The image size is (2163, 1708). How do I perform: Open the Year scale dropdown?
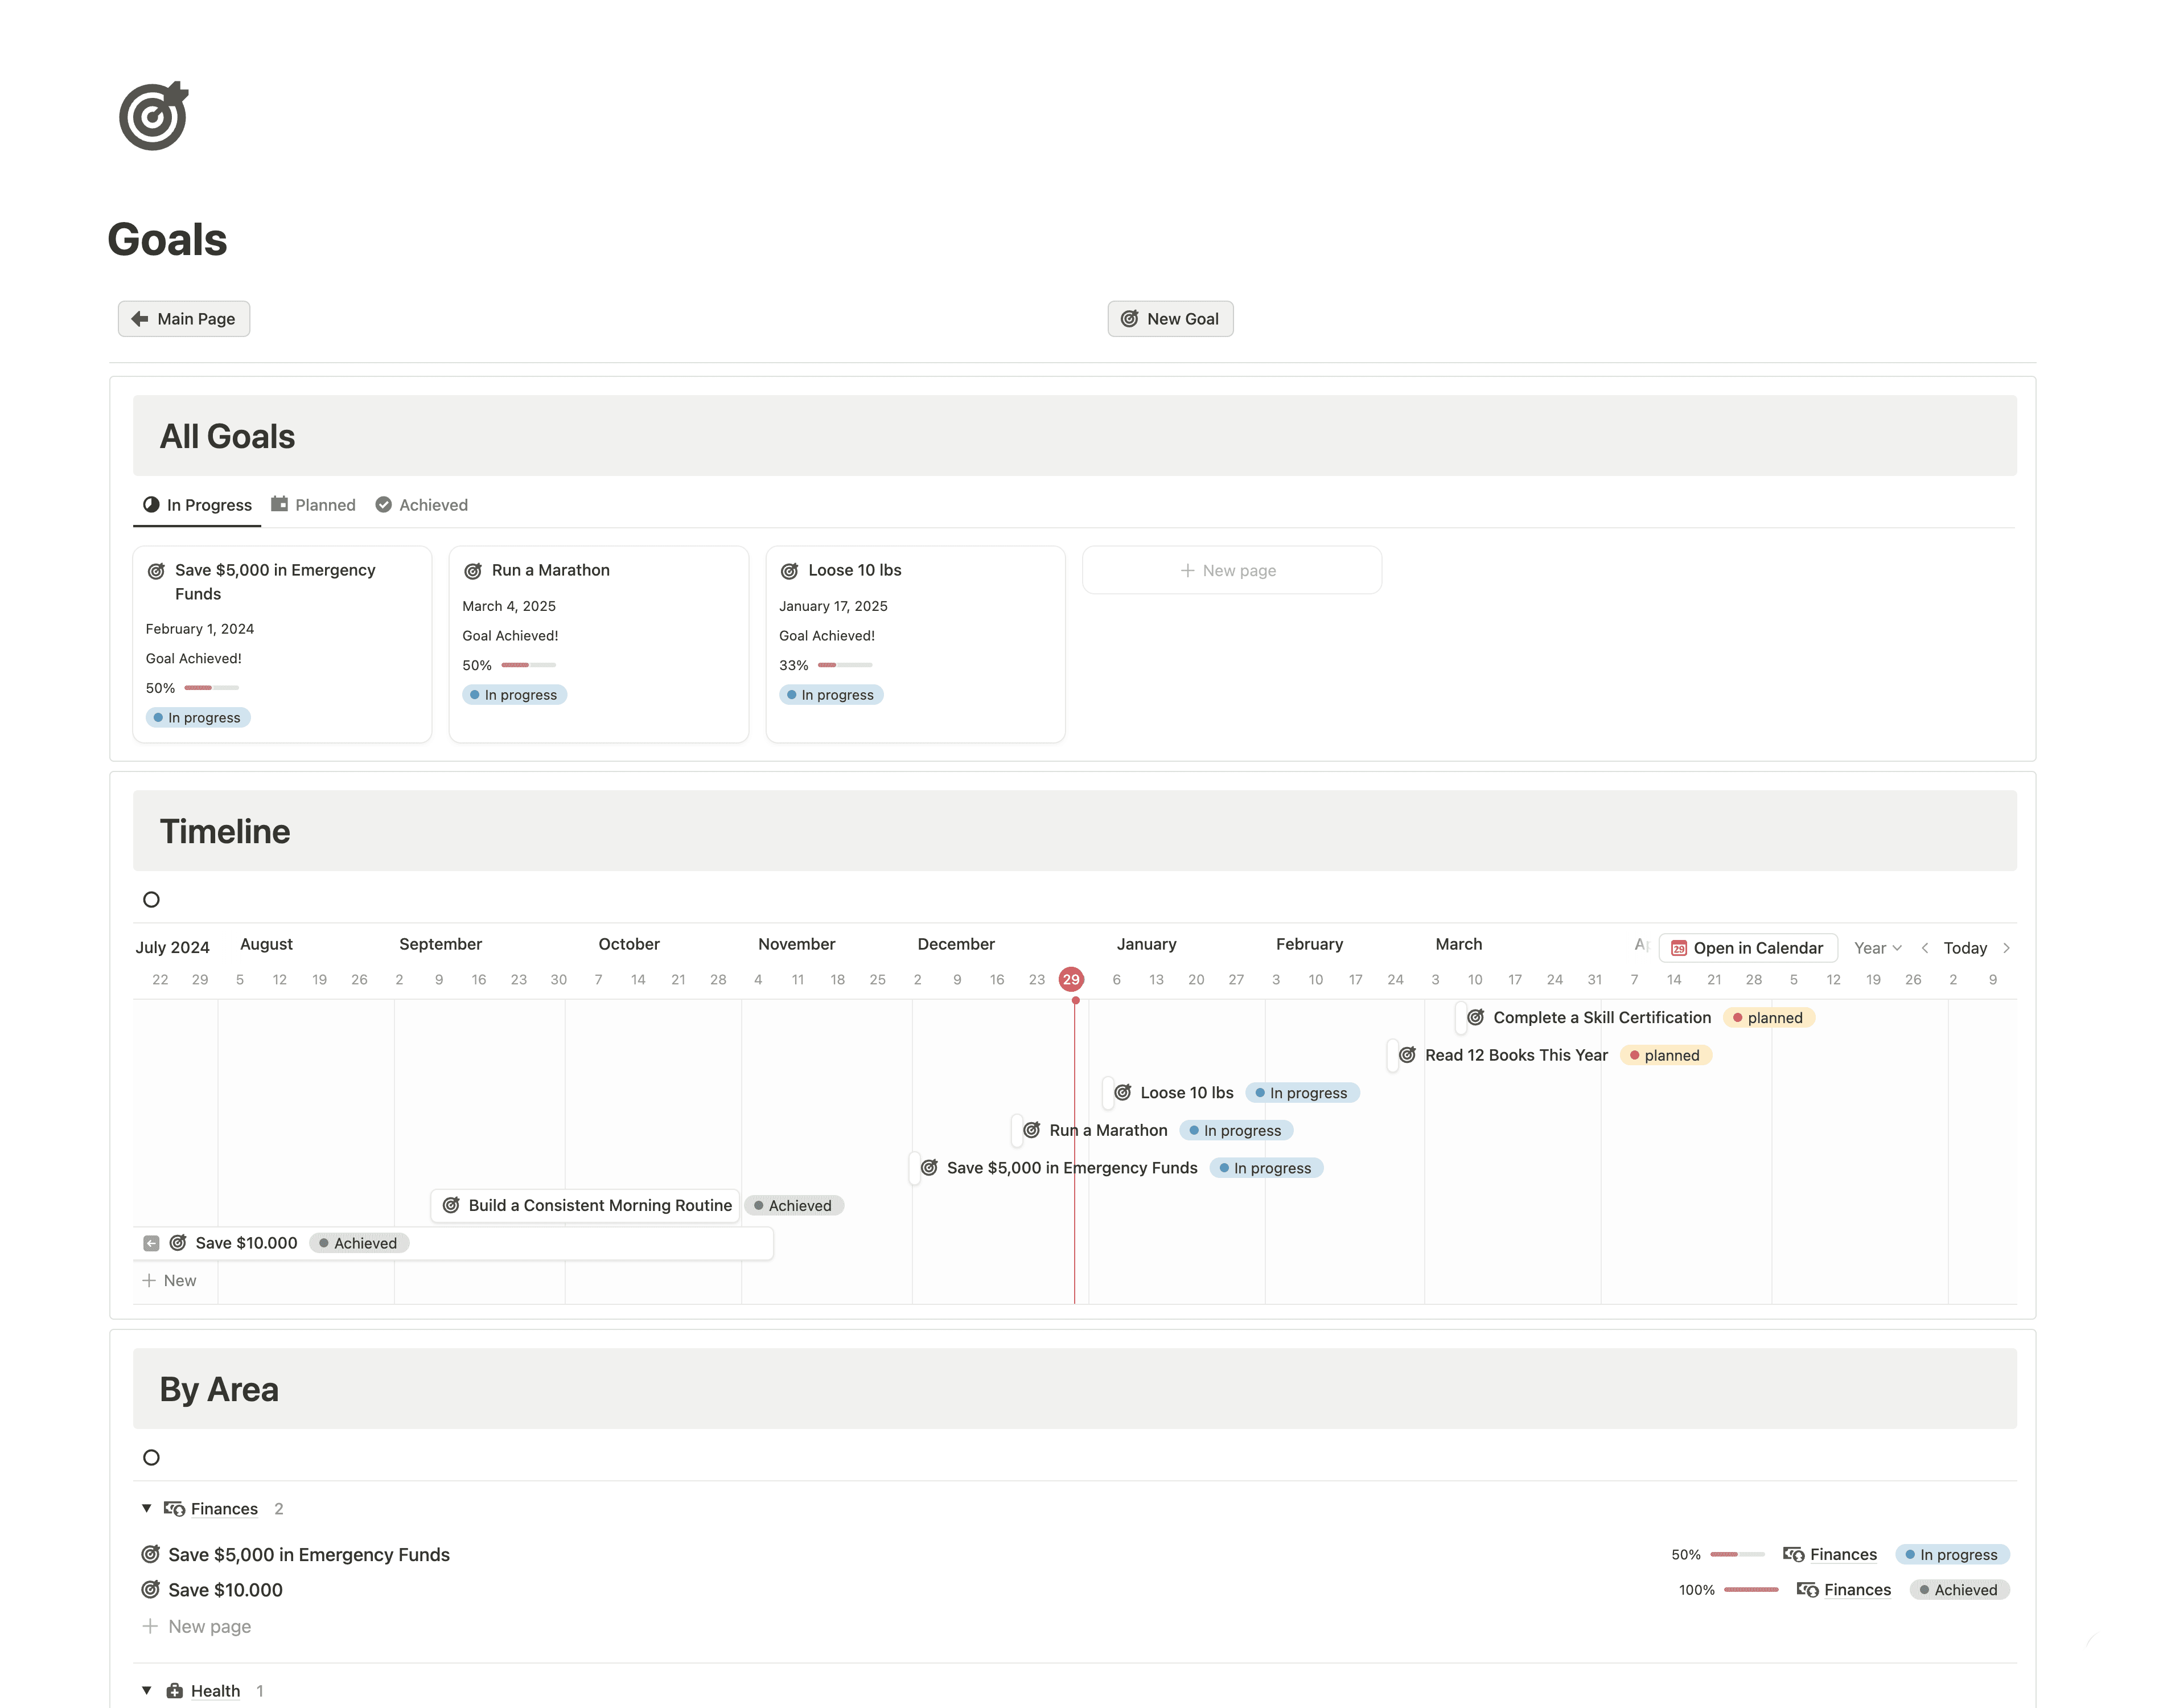point(1877,948)
